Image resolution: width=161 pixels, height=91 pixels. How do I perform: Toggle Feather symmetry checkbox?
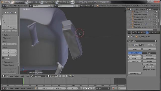coord(3,58)
